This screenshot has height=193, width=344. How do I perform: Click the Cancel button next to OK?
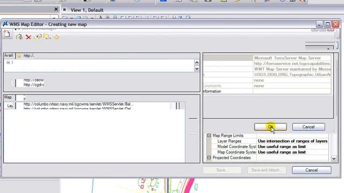click(x=309, y=127)
